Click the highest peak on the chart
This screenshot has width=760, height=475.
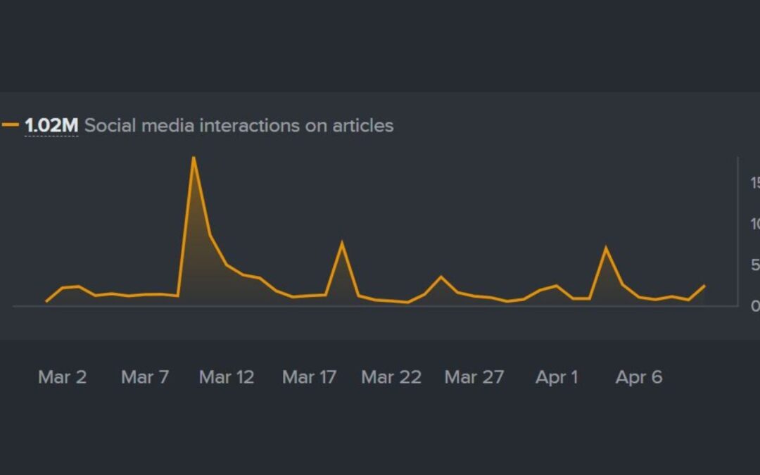(x=194, y=158)
